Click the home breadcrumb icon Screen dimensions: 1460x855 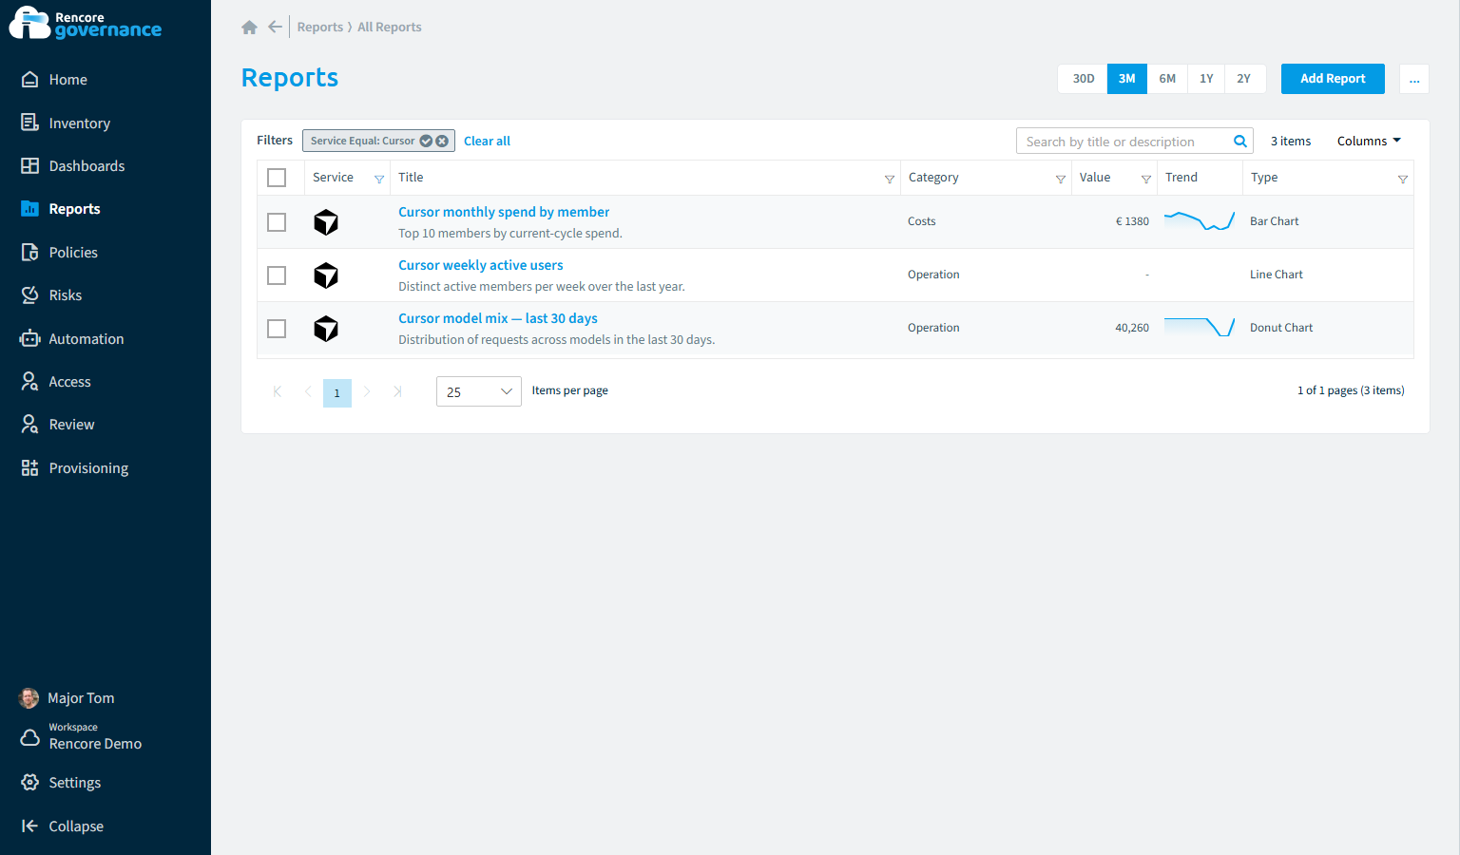(249, 28)
